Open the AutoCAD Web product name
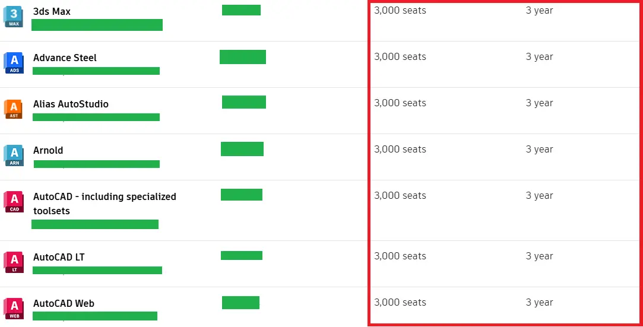This screenshot has height=327, width=643. pos(64,304)
